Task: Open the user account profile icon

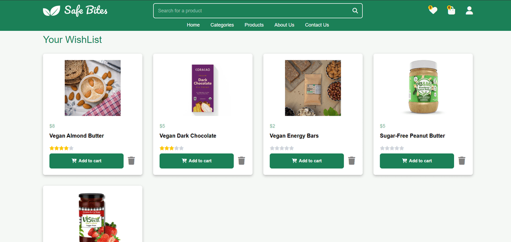Action: coord(469,10)
